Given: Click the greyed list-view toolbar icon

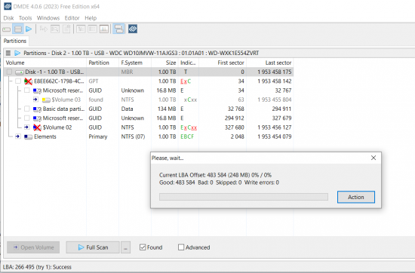Looking at the screenshot, I should point(92,29).
